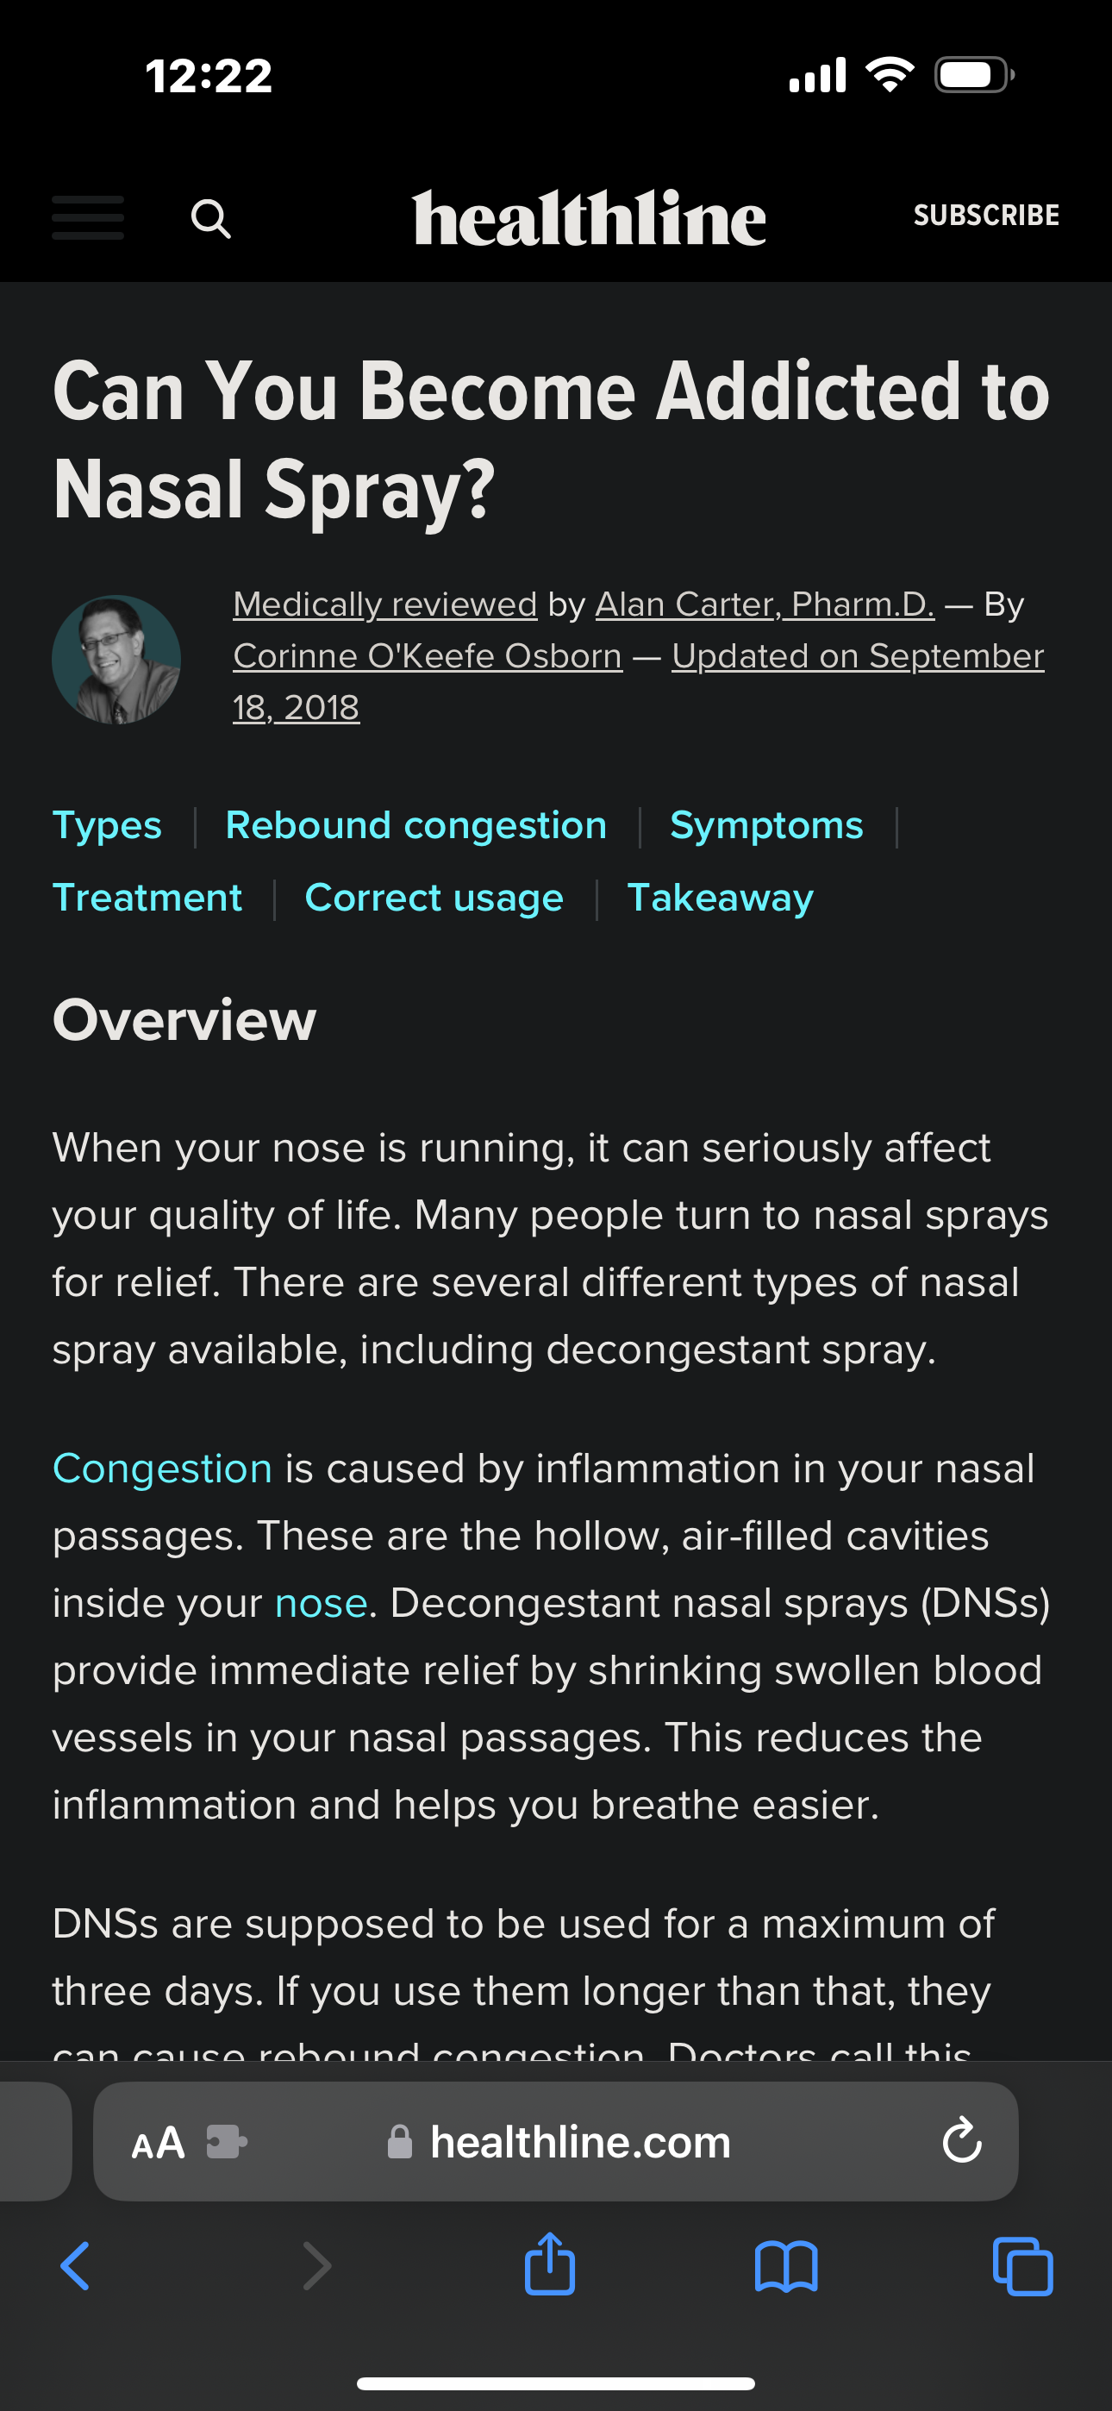1112x2411 pixels.
Task: Tap the Safari extensions puzzle icon
Action: pyautogui.click(x=226, y=2141)
